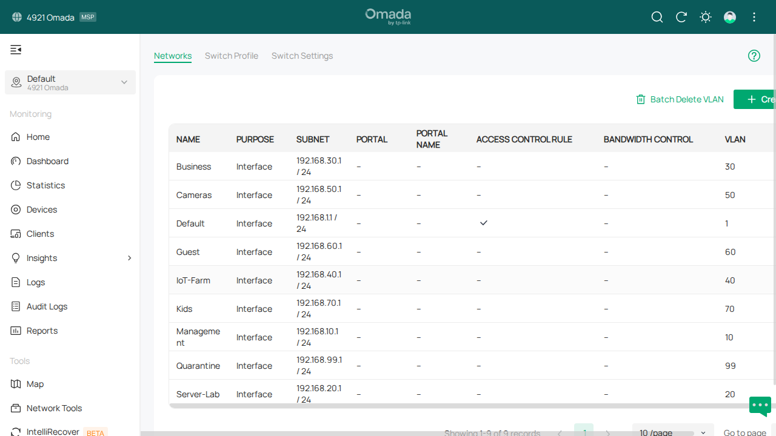
Task: Open the user account avatar
Action: click(x=730, y=17)
